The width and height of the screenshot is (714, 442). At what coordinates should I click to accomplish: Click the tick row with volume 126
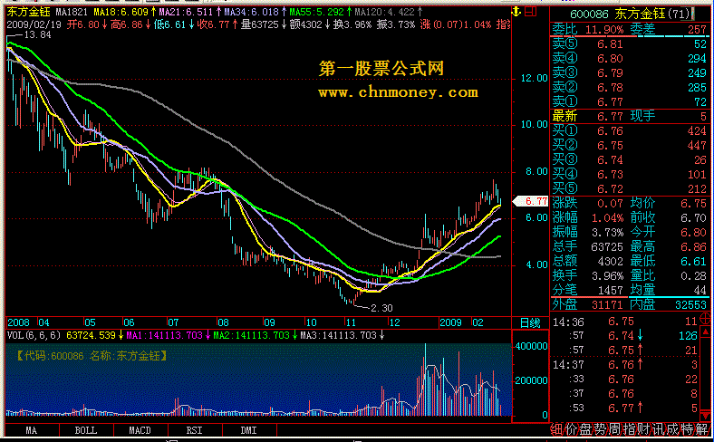(x=625, y=336)
